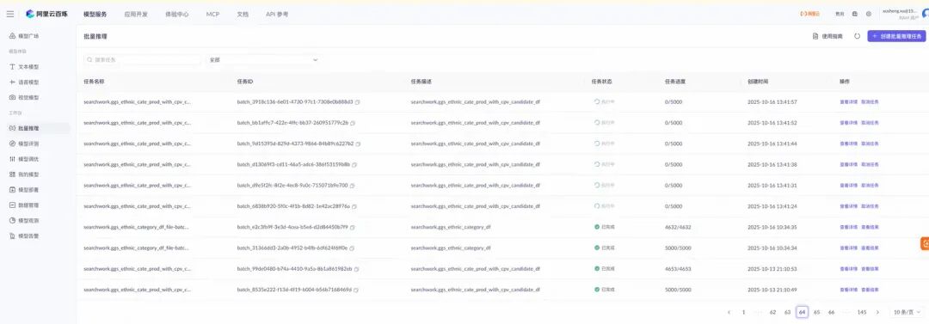929x324 pixels.
Task: Click the 阿里云百炼 logo
Action: [x=46, y=14]
